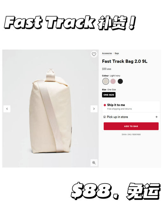This screenshot has width=163, height=217.
Task: Click the $88 USD price text
Action: (x=107, y=69)
